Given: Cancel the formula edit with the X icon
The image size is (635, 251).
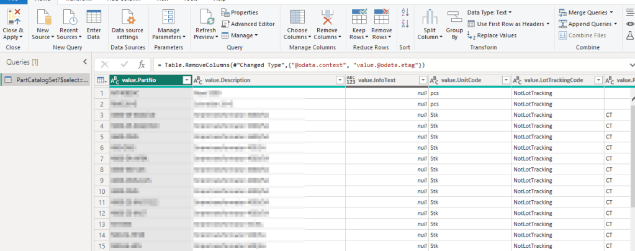Looking at the screenshot, I should tap(105, 65).
